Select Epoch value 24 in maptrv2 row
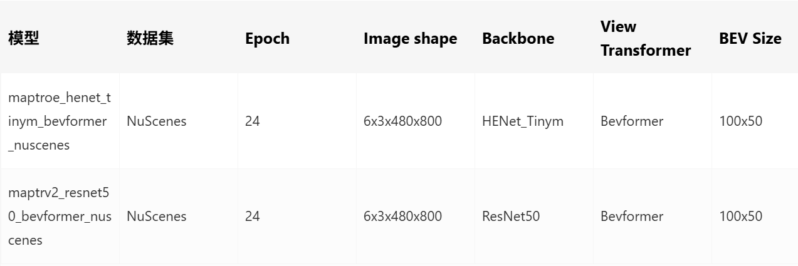 [252, 217]
